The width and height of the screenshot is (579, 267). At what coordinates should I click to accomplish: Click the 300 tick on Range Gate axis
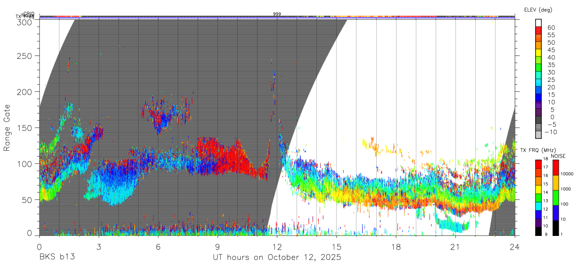(x=25, y=22)
